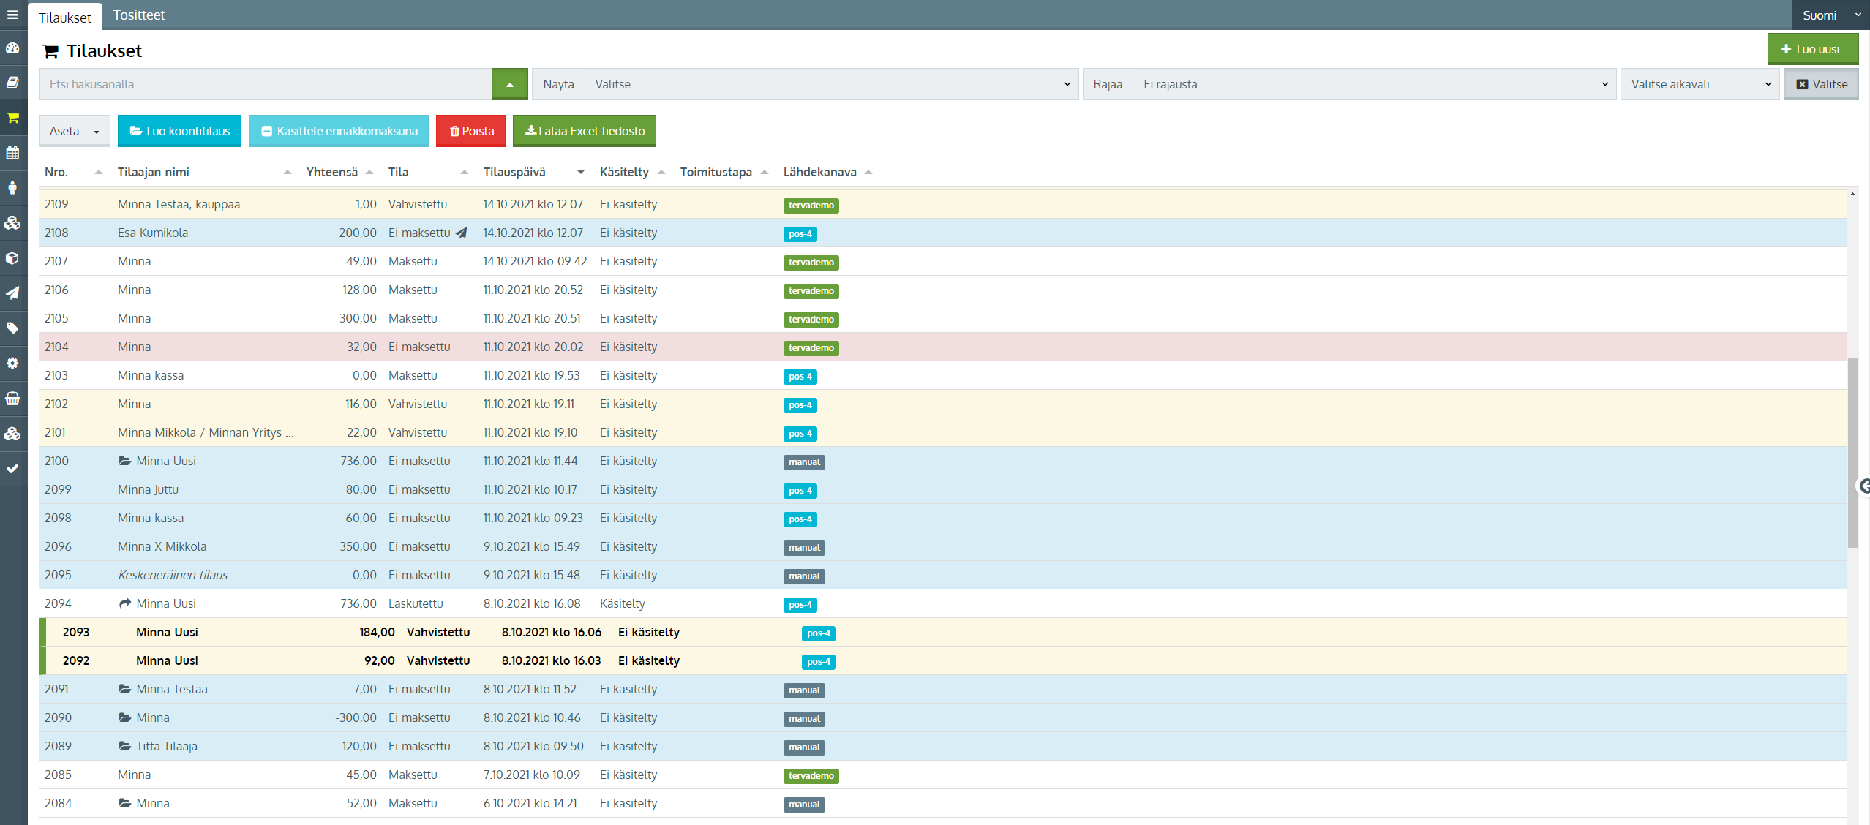Toggle advanced search green arrow button
The image size is (1870, 825).
tap(509, 85)
